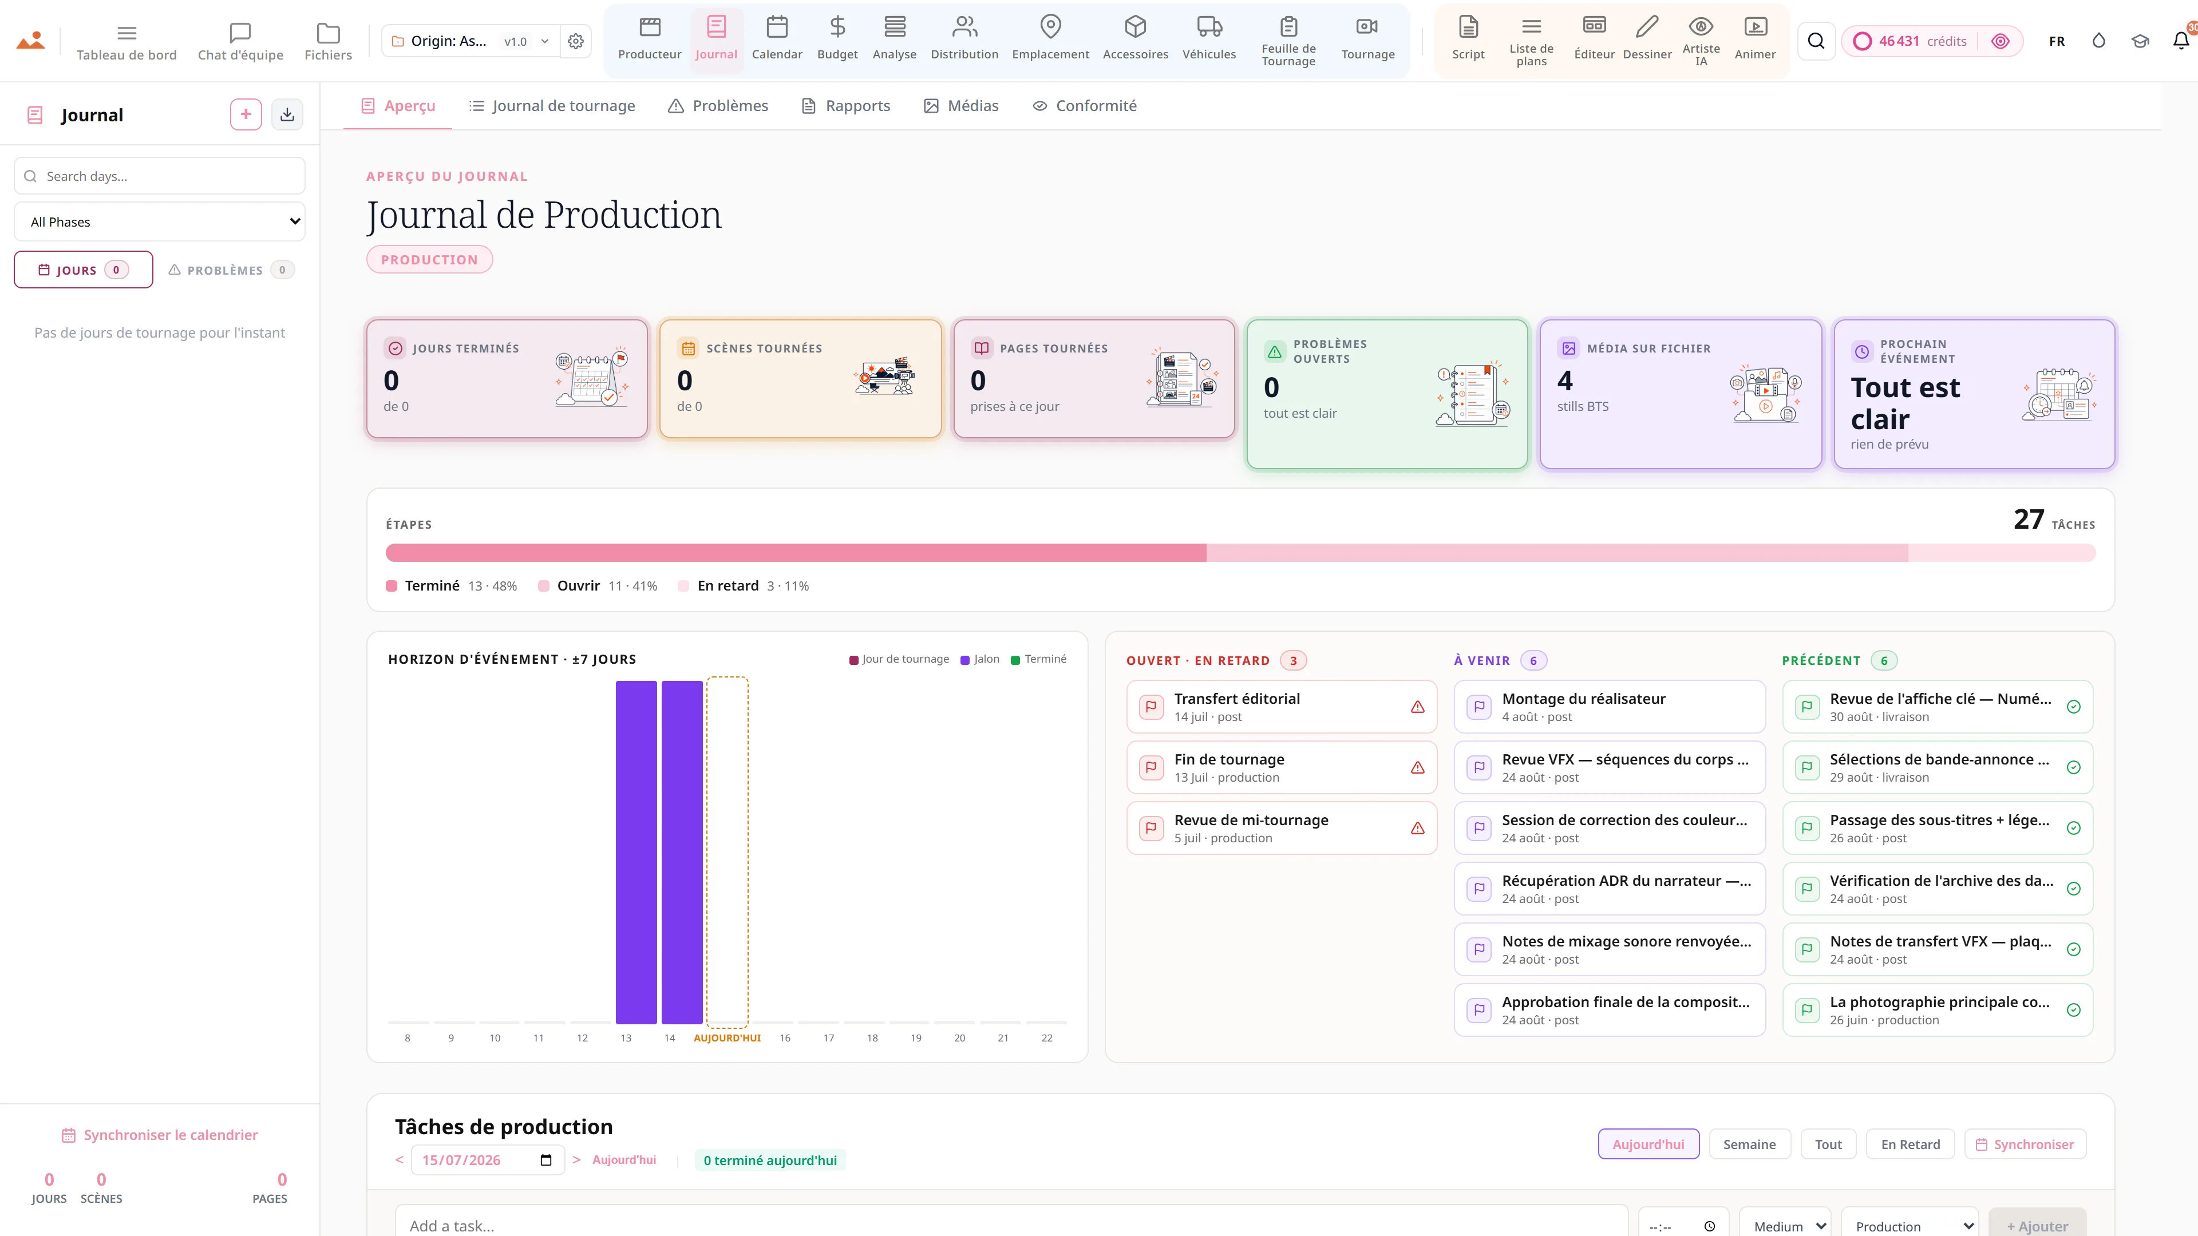Click Synchroniser le calendrier link
The image size is (2198, 1236).
[x=160, y=1135]
